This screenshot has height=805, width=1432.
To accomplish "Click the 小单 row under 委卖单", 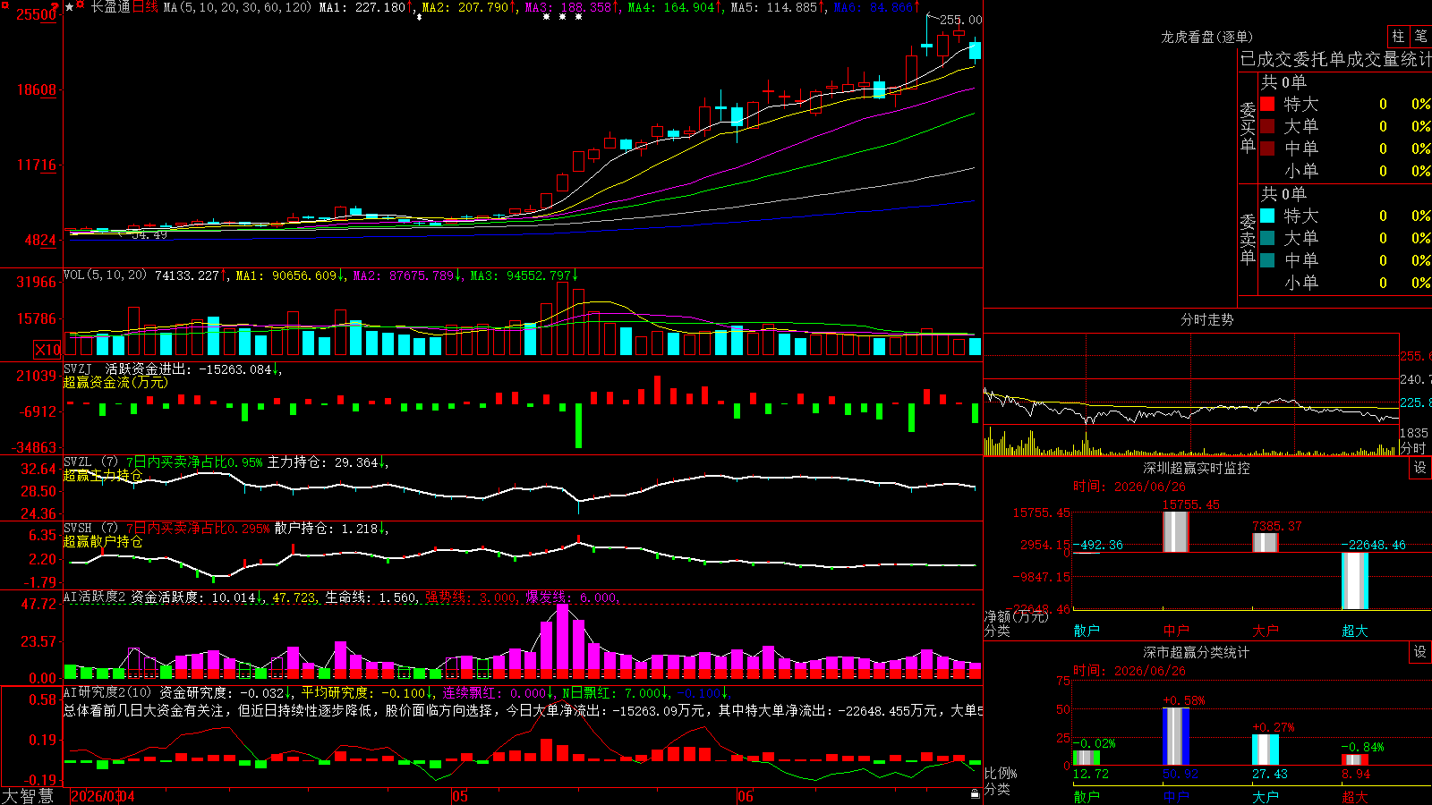I will (x=1345, y=283).
